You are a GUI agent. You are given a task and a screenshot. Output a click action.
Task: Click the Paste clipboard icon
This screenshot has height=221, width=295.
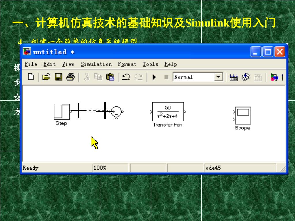pyautogui.click(x=110, y=77)
